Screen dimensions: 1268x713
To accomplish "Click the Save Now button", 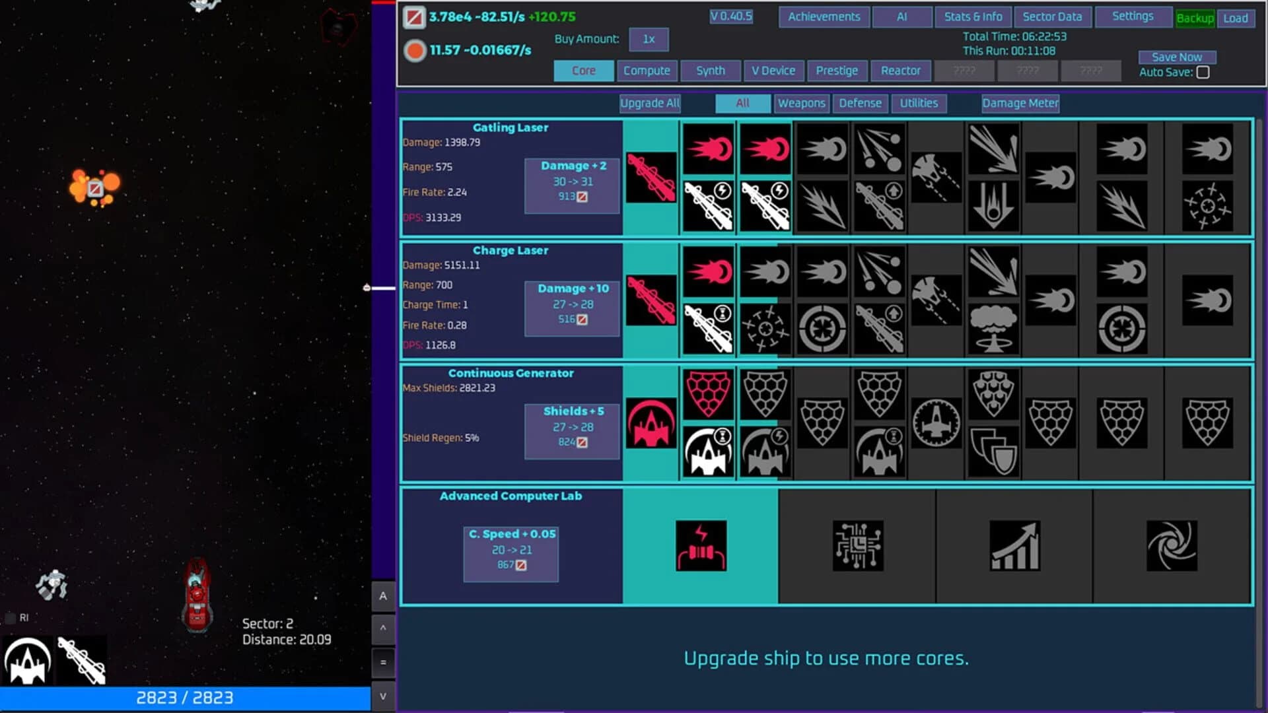I will click(x=1177, y=57).
